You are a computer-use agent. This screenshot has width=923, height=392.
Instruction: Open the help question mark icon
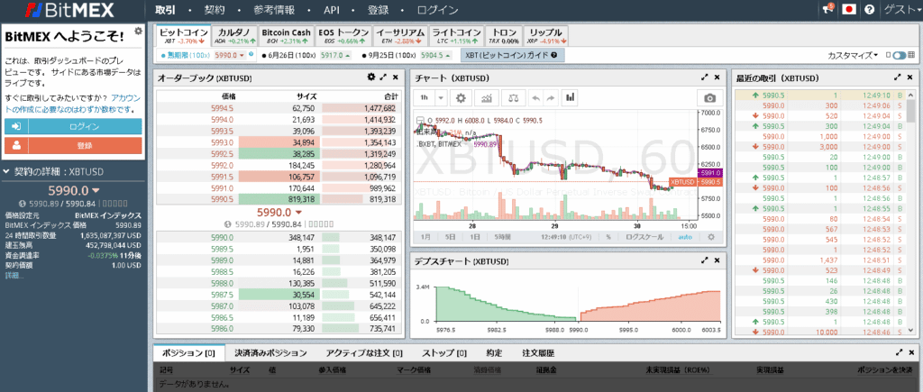tap(869, 9)
